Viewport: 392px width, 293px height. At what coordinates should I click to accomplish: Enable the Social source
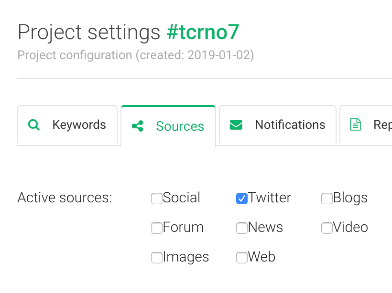(156, 198)
